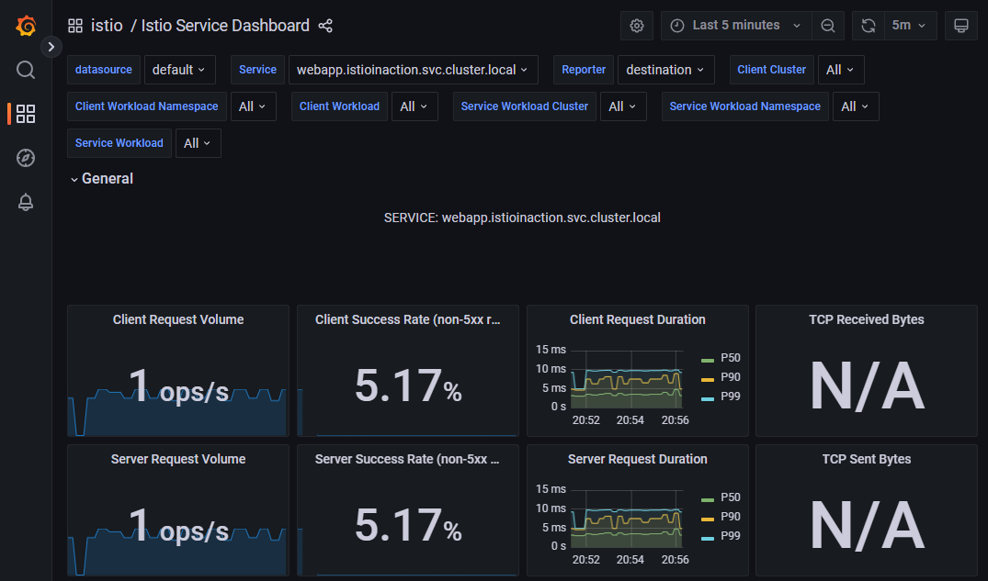Open the 5m refresh interval dropdown

coord(910,26)
